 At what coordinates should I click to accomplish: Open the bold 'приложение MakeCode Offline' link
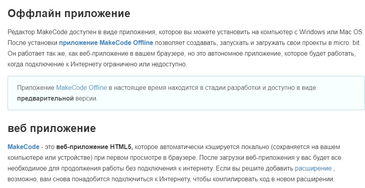pos(106,43)
